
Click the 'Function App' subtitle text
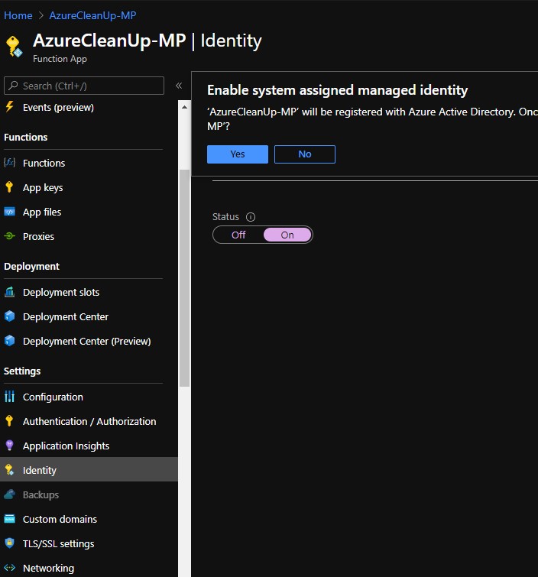tap(60, 59)
